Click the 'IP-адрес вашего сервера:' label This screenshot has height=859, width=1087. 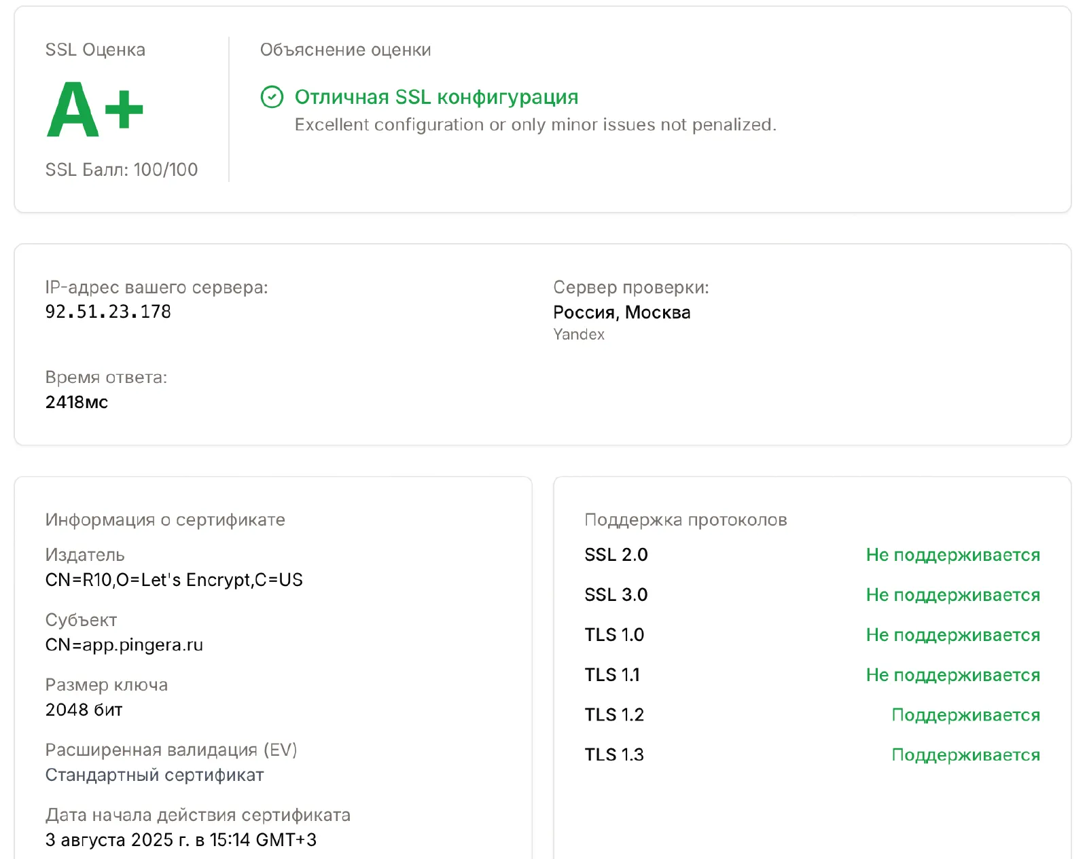pos(157,287)
